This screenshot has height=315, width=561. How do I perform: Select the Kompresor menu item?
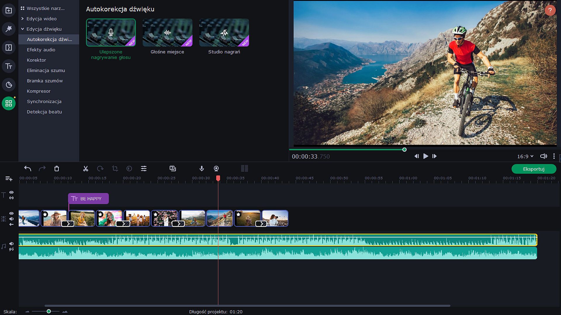[39, 91]
